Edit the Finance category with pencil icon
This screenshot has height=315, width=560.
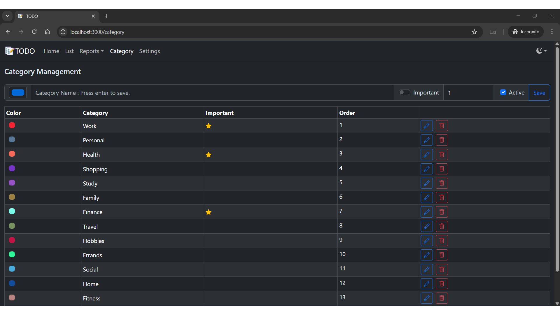point(426,212)
